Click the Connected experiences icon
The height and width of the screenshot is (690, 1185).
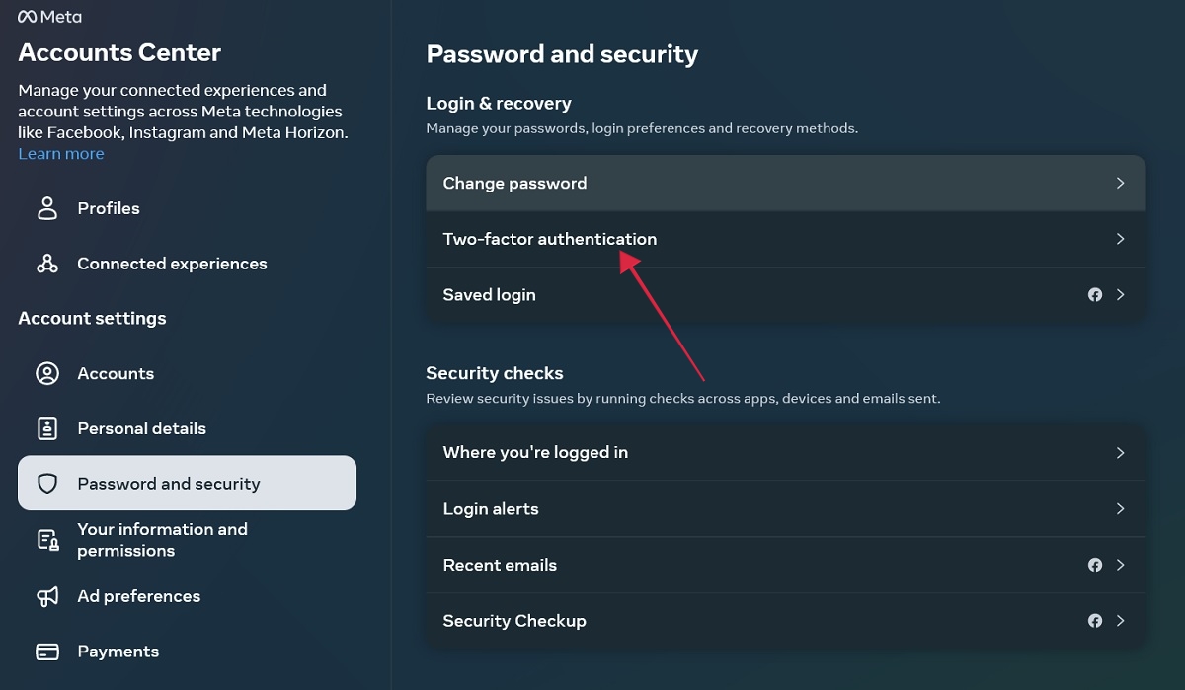point(46,264)
